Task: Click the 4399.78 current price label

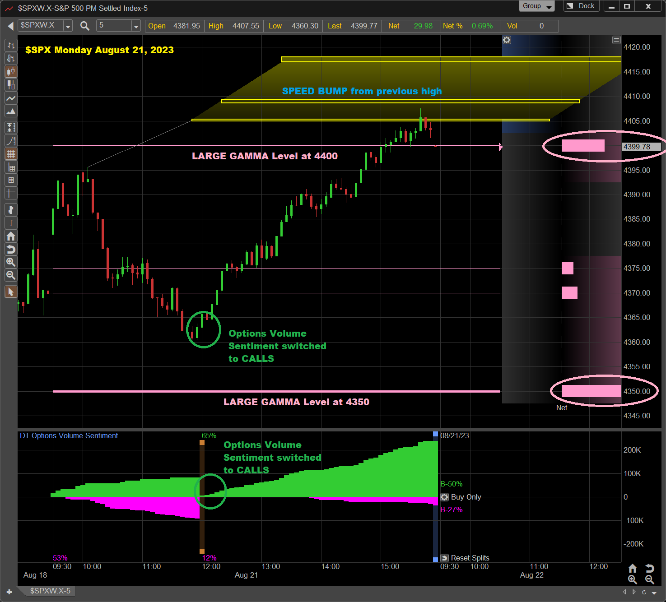Action: click(x=642, y=147)
